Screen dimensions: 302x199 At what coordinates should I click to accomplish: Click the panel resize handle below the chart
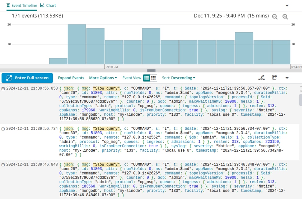tap(151, 70)
